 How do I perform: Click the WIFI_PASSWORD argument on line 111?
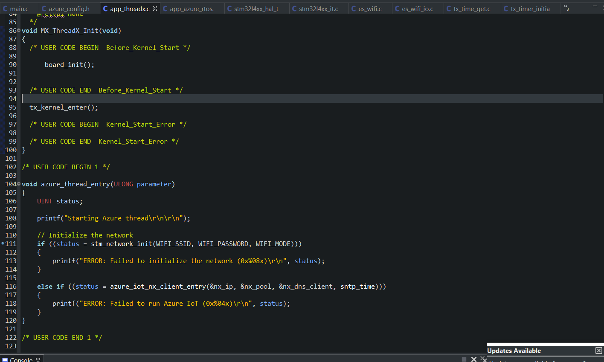pyautogui.click(x=223, y=244)
